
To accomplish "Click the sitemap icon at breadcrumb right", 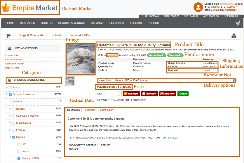I will tap(234, 36).
